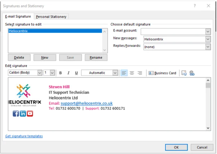The height and width of the screenshot is (154, 217).
Task: Click the Heliocentrix logo image
Action: click(x=25, y=95)
